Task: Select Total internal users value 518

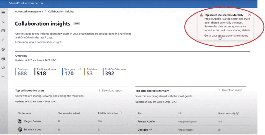Action: click(41, 74)
